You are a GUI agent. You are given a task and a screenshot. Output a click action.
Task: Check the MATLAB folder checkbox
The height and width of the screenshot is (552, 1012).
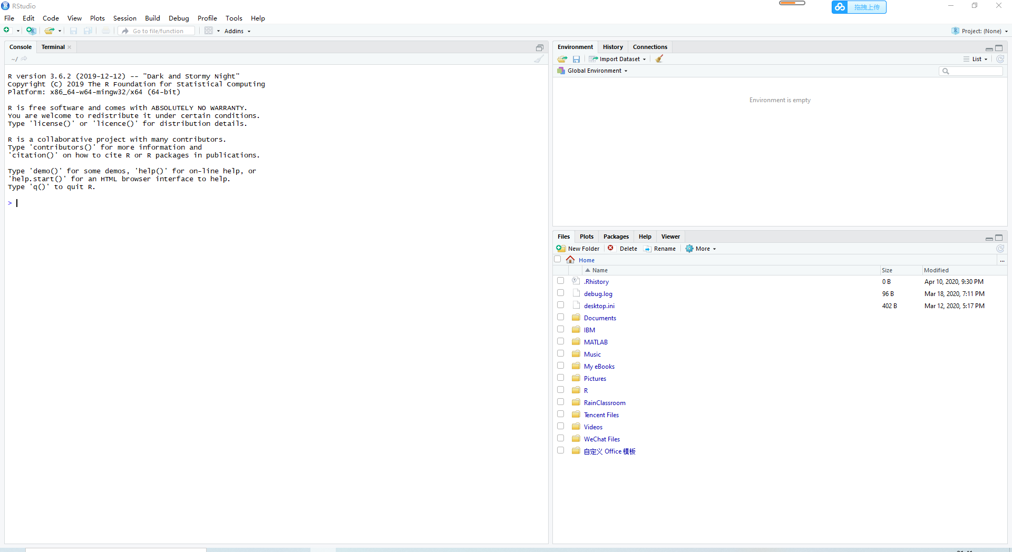(x=561, y=341)
